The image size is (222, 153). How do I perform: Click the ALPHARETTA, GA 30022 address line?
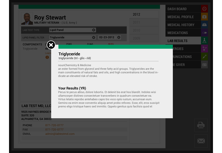pyautogui.click(x=36, y=119)
